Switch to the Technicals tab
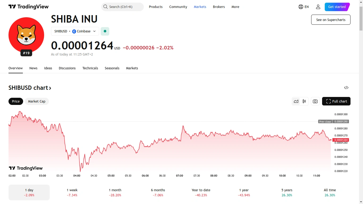The width and height of the screenshot is (363, 204). click(x=90, y=68)
